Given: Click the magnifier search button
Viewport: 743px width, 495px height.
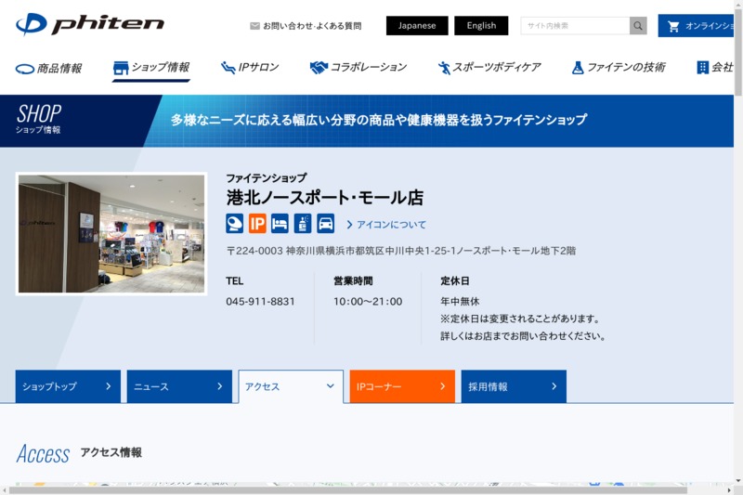Looking at the screenshot, I should (x=638, y=26).
